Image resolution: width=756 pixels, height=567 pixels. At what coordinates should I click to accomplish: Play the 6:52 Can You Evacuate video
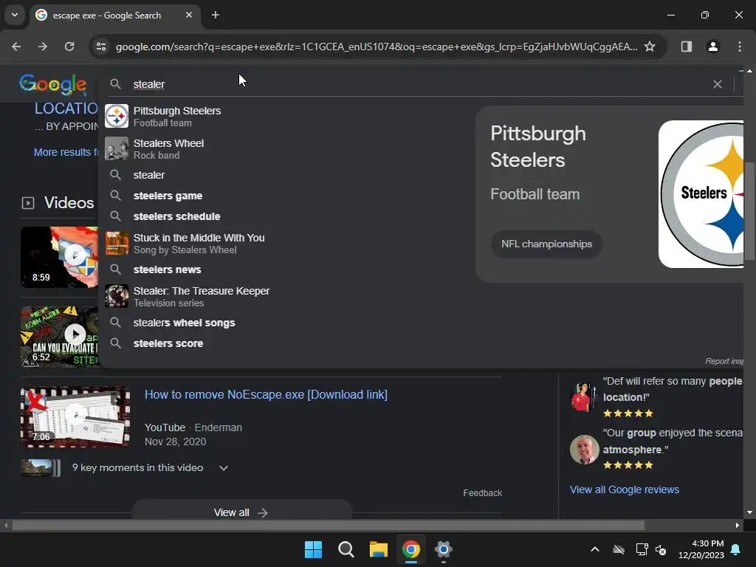[60, 337]
